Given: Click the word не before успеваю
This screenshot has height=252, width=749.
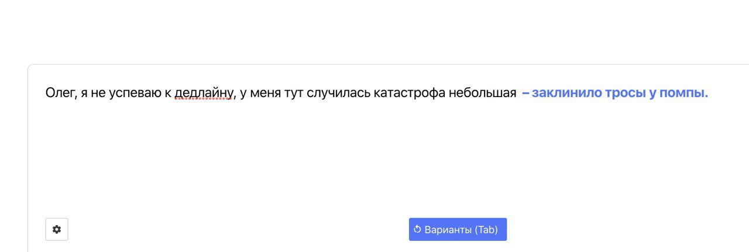Looking at the screenshot, I should [98, 93].
